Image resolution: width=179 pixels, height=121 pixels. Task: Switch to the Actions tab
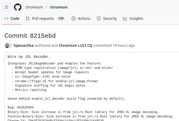(84, 18)
